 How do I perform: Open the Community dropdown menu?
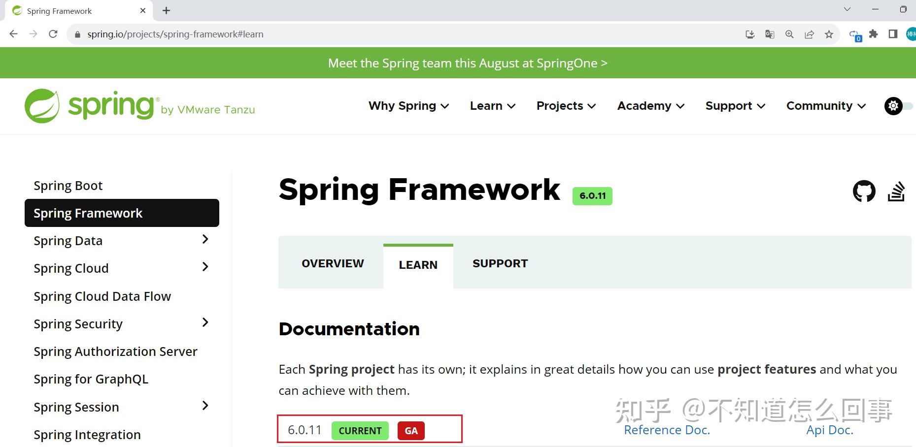(825, 106)
